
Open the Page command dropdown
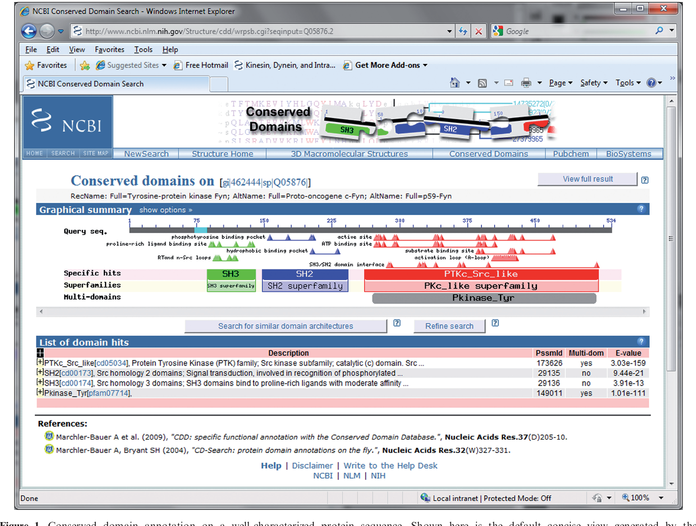(x=561, y=83)
